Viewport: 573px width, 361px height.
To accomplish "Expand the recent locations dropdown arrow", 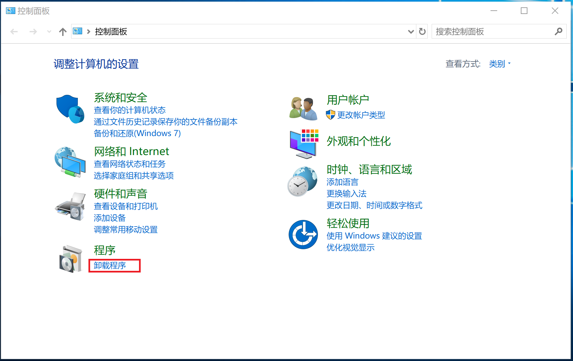I will (49, 32).
